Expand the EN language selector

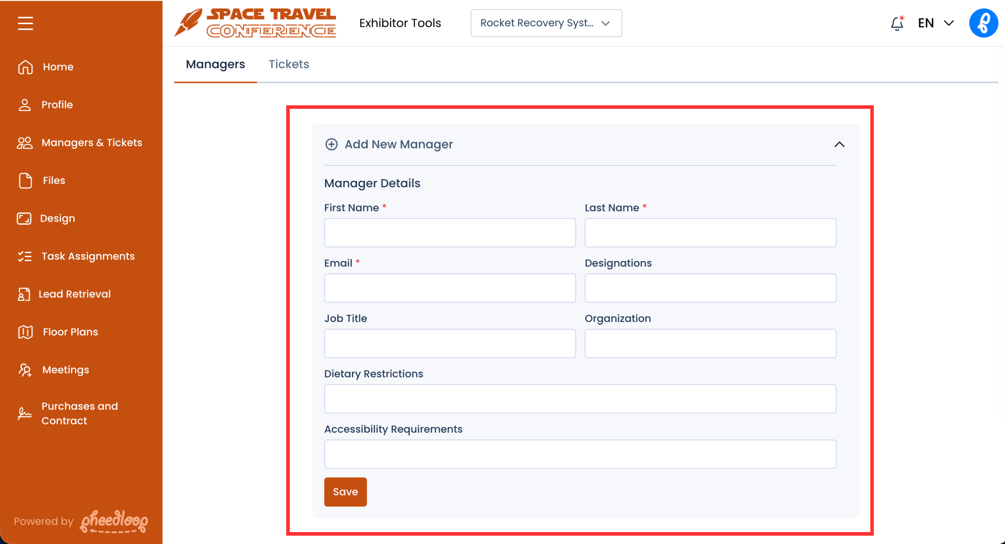935,23
